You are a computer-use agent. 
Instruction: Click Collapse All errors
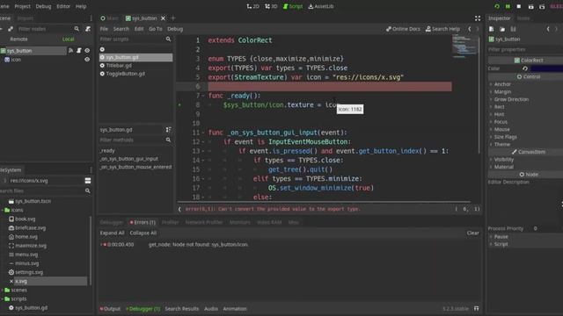click(143, 233)
